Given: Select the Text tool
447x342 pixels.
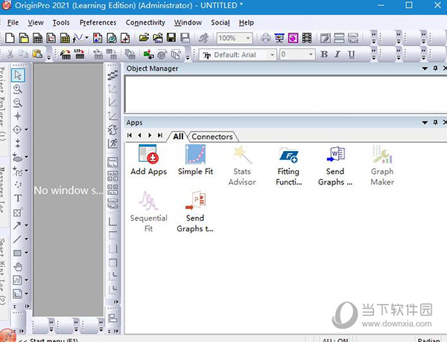Looking at the screenshot, I should point(18,198).
